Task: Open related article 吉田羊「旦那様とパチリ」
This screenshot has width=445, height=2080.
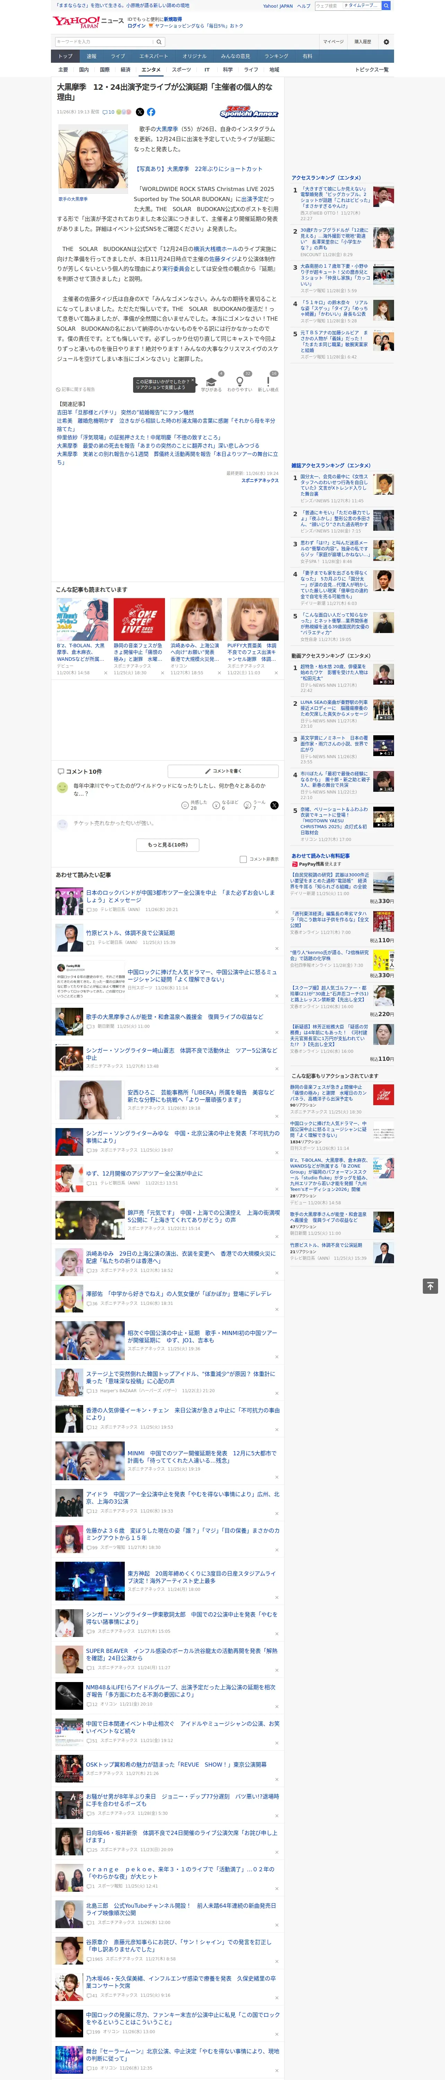Action: click(x=125, y=413)
